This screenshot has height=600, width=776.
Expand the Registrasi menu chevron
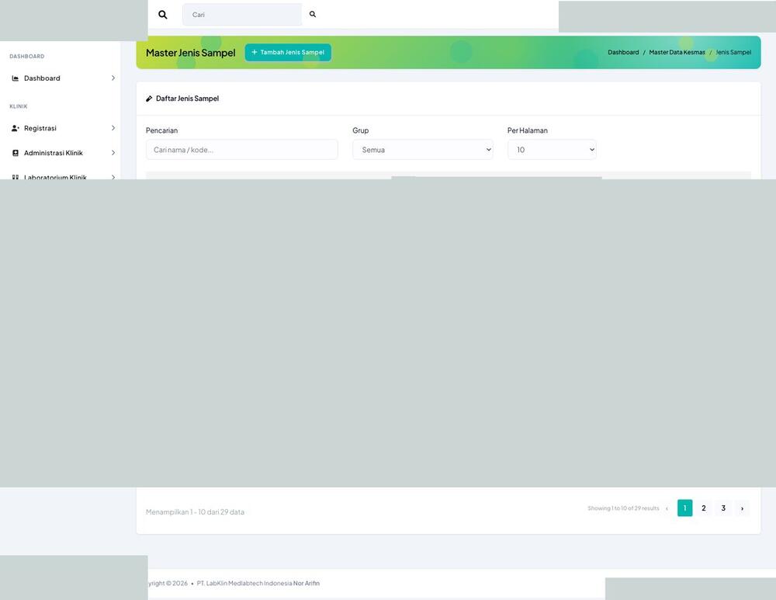(x=113, y=128)
